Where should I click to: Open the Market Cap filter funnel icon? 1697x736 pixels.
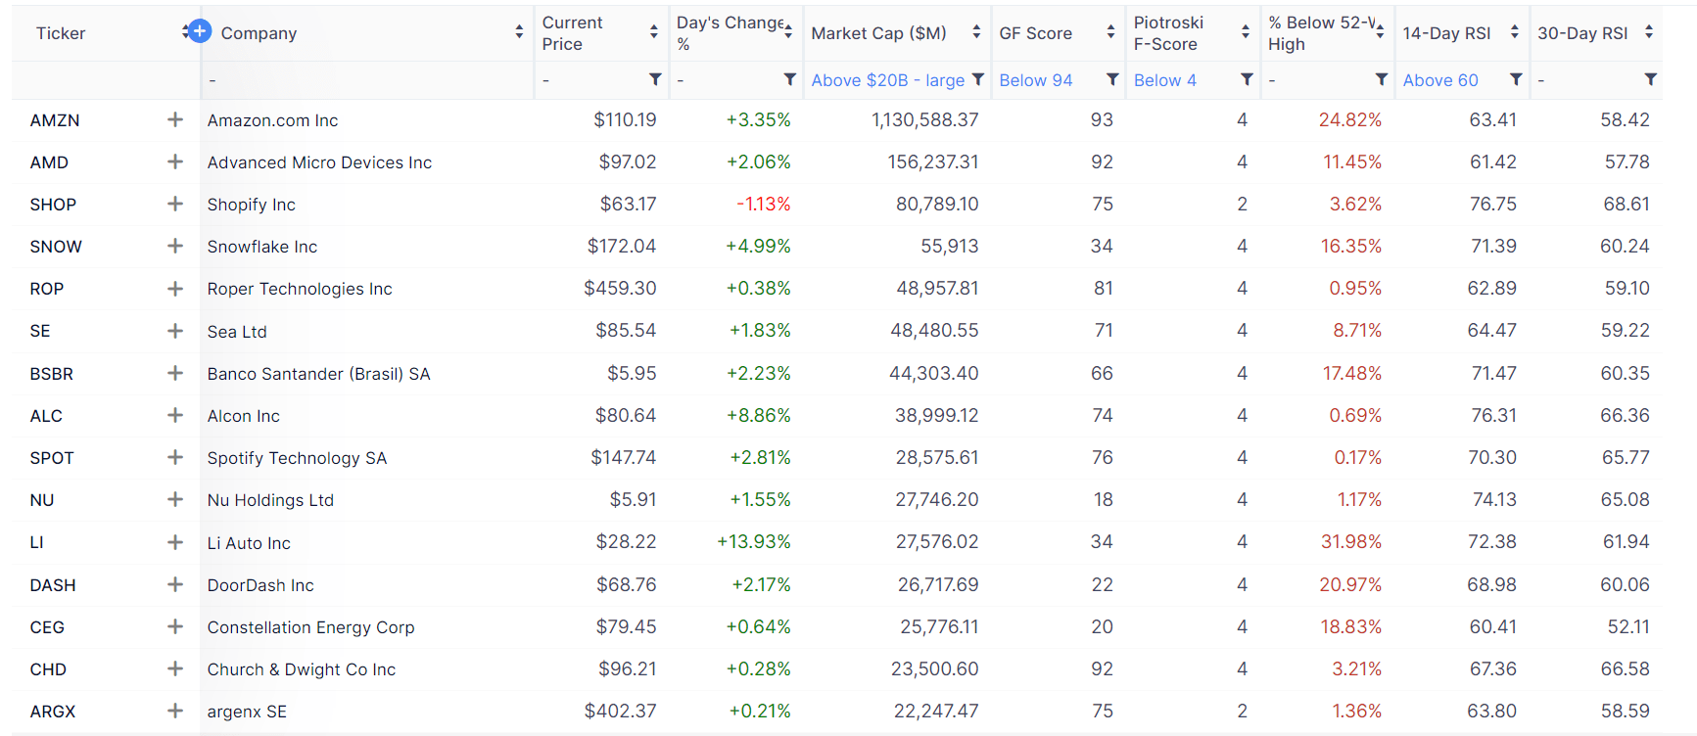(977, 79)
